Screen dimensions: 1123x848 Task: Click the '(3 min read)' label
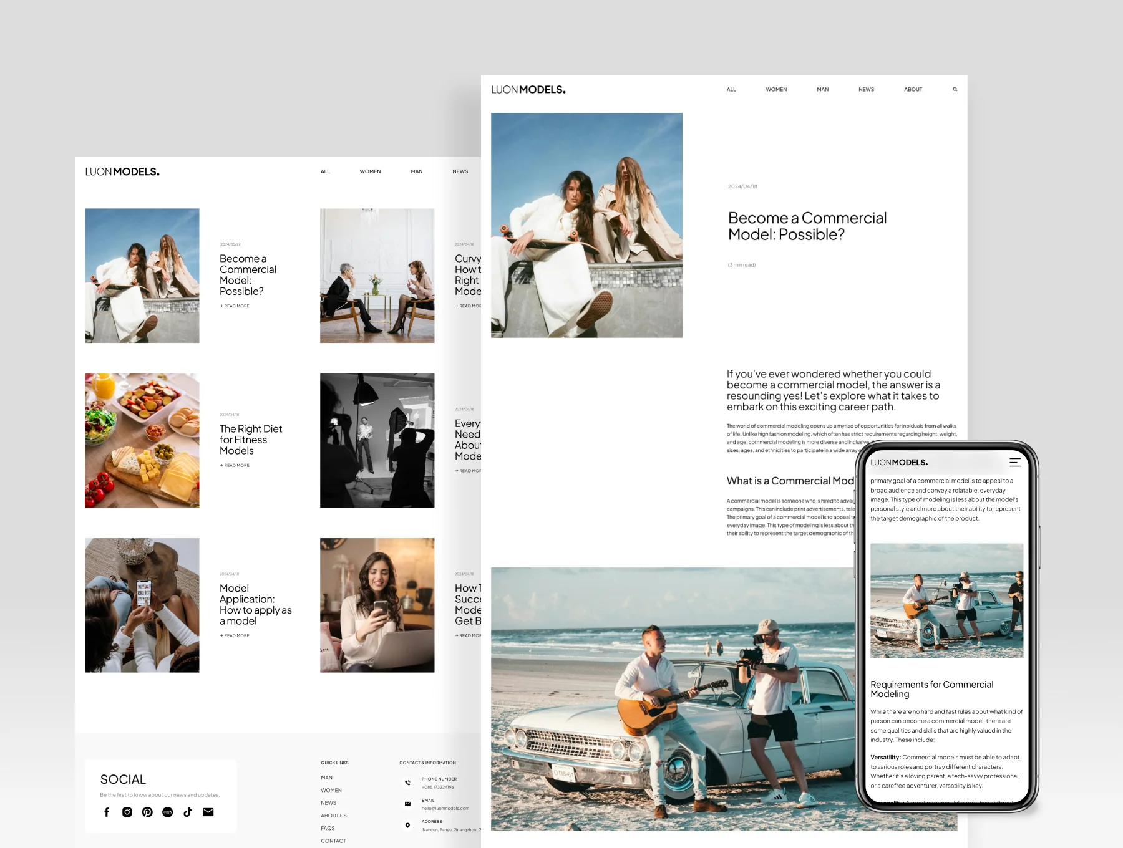pos(742,265)
